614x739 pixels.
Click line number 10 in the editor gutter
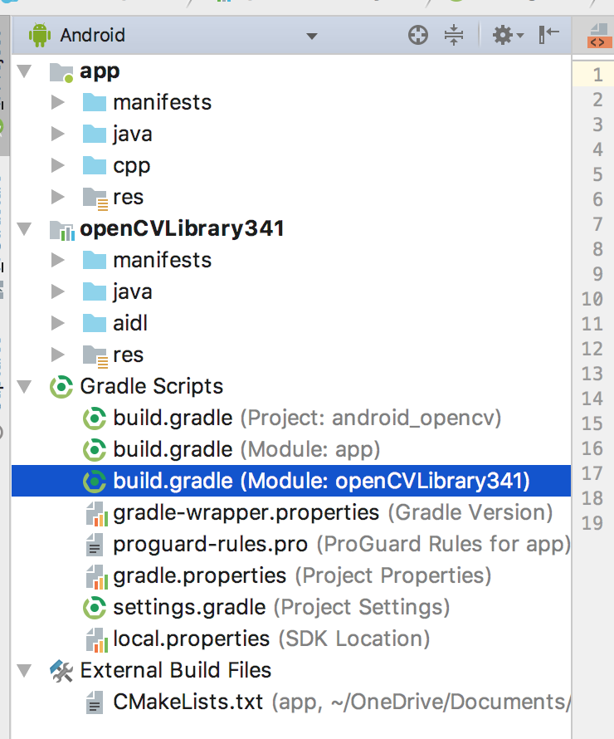click(x=592, y=299)
